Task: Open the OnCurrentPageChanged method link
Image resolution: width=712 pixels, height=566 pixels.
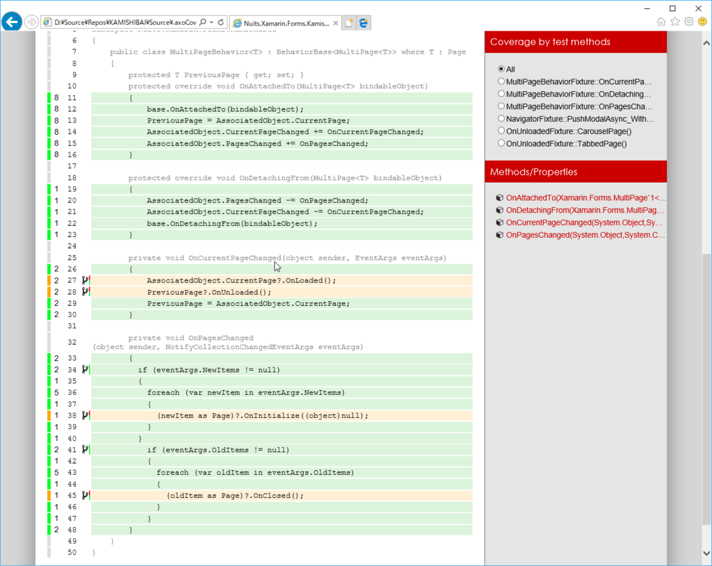Action: click(x=584, y=223)
